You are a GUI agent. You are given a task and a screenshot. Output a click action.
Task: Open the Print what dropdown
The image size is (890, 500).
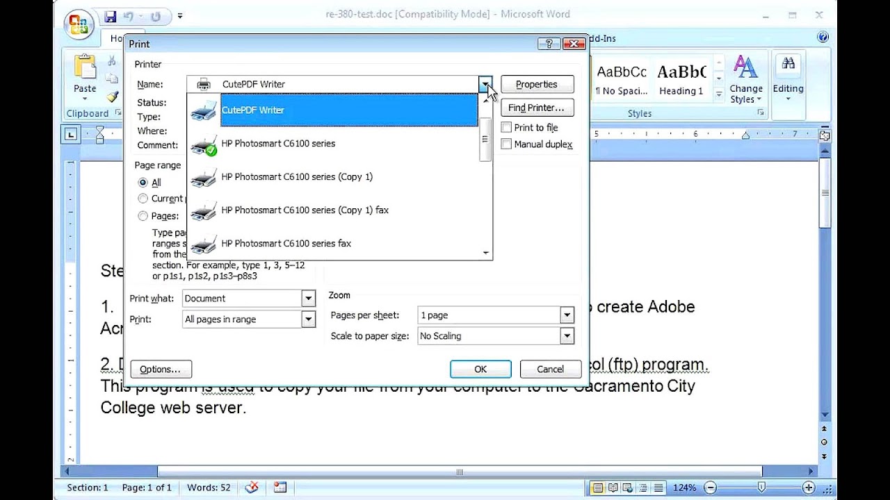point(309,299)
